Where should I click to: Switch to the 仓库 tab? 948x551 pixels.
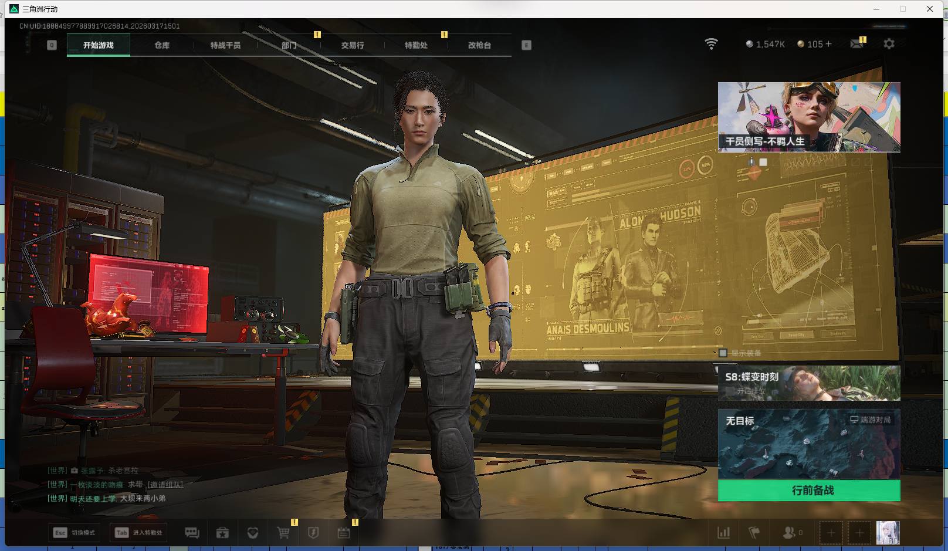(162, 45)
